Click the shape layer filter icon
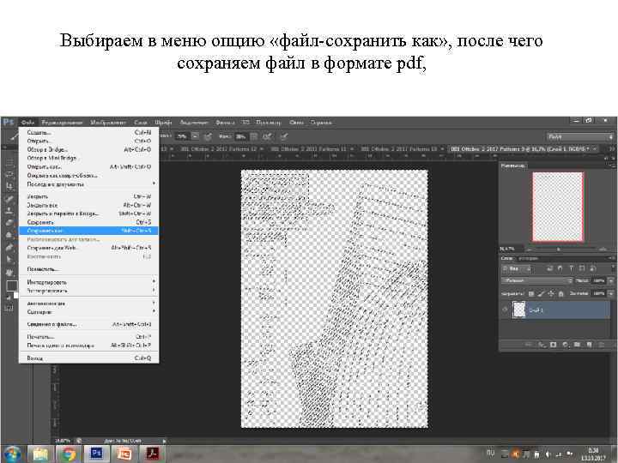The height and width of the screenshot is (463, 618). click(582, 268)
